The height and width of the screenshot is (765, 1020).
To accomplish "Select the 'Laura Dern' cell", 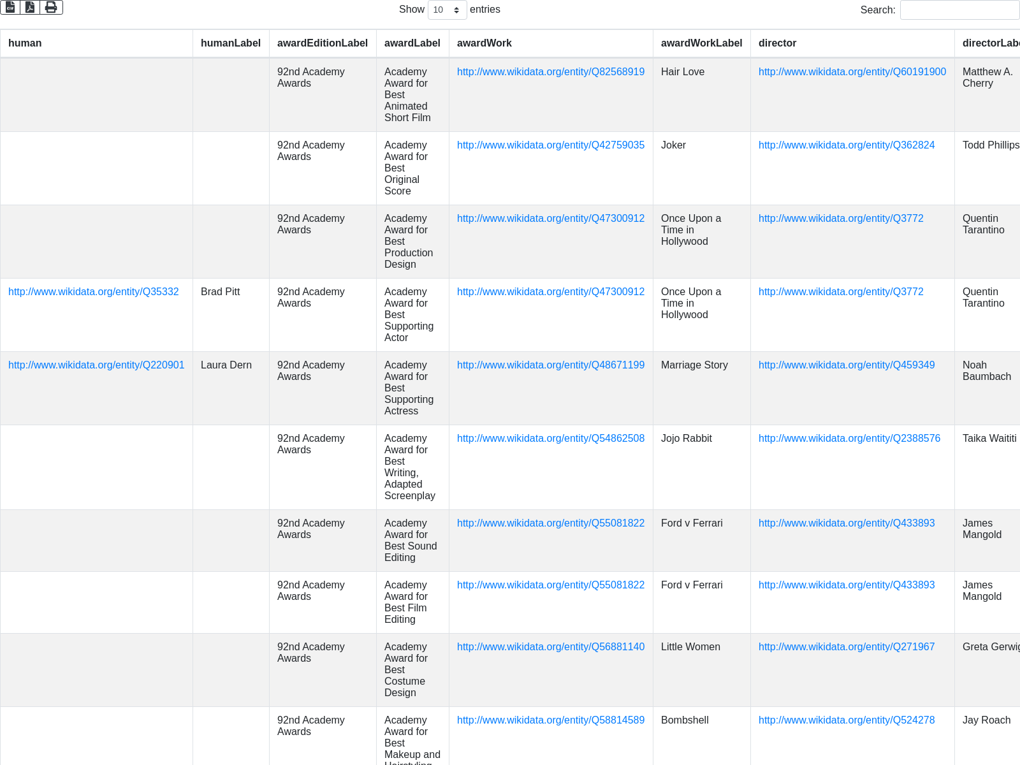I will point(231,388).
